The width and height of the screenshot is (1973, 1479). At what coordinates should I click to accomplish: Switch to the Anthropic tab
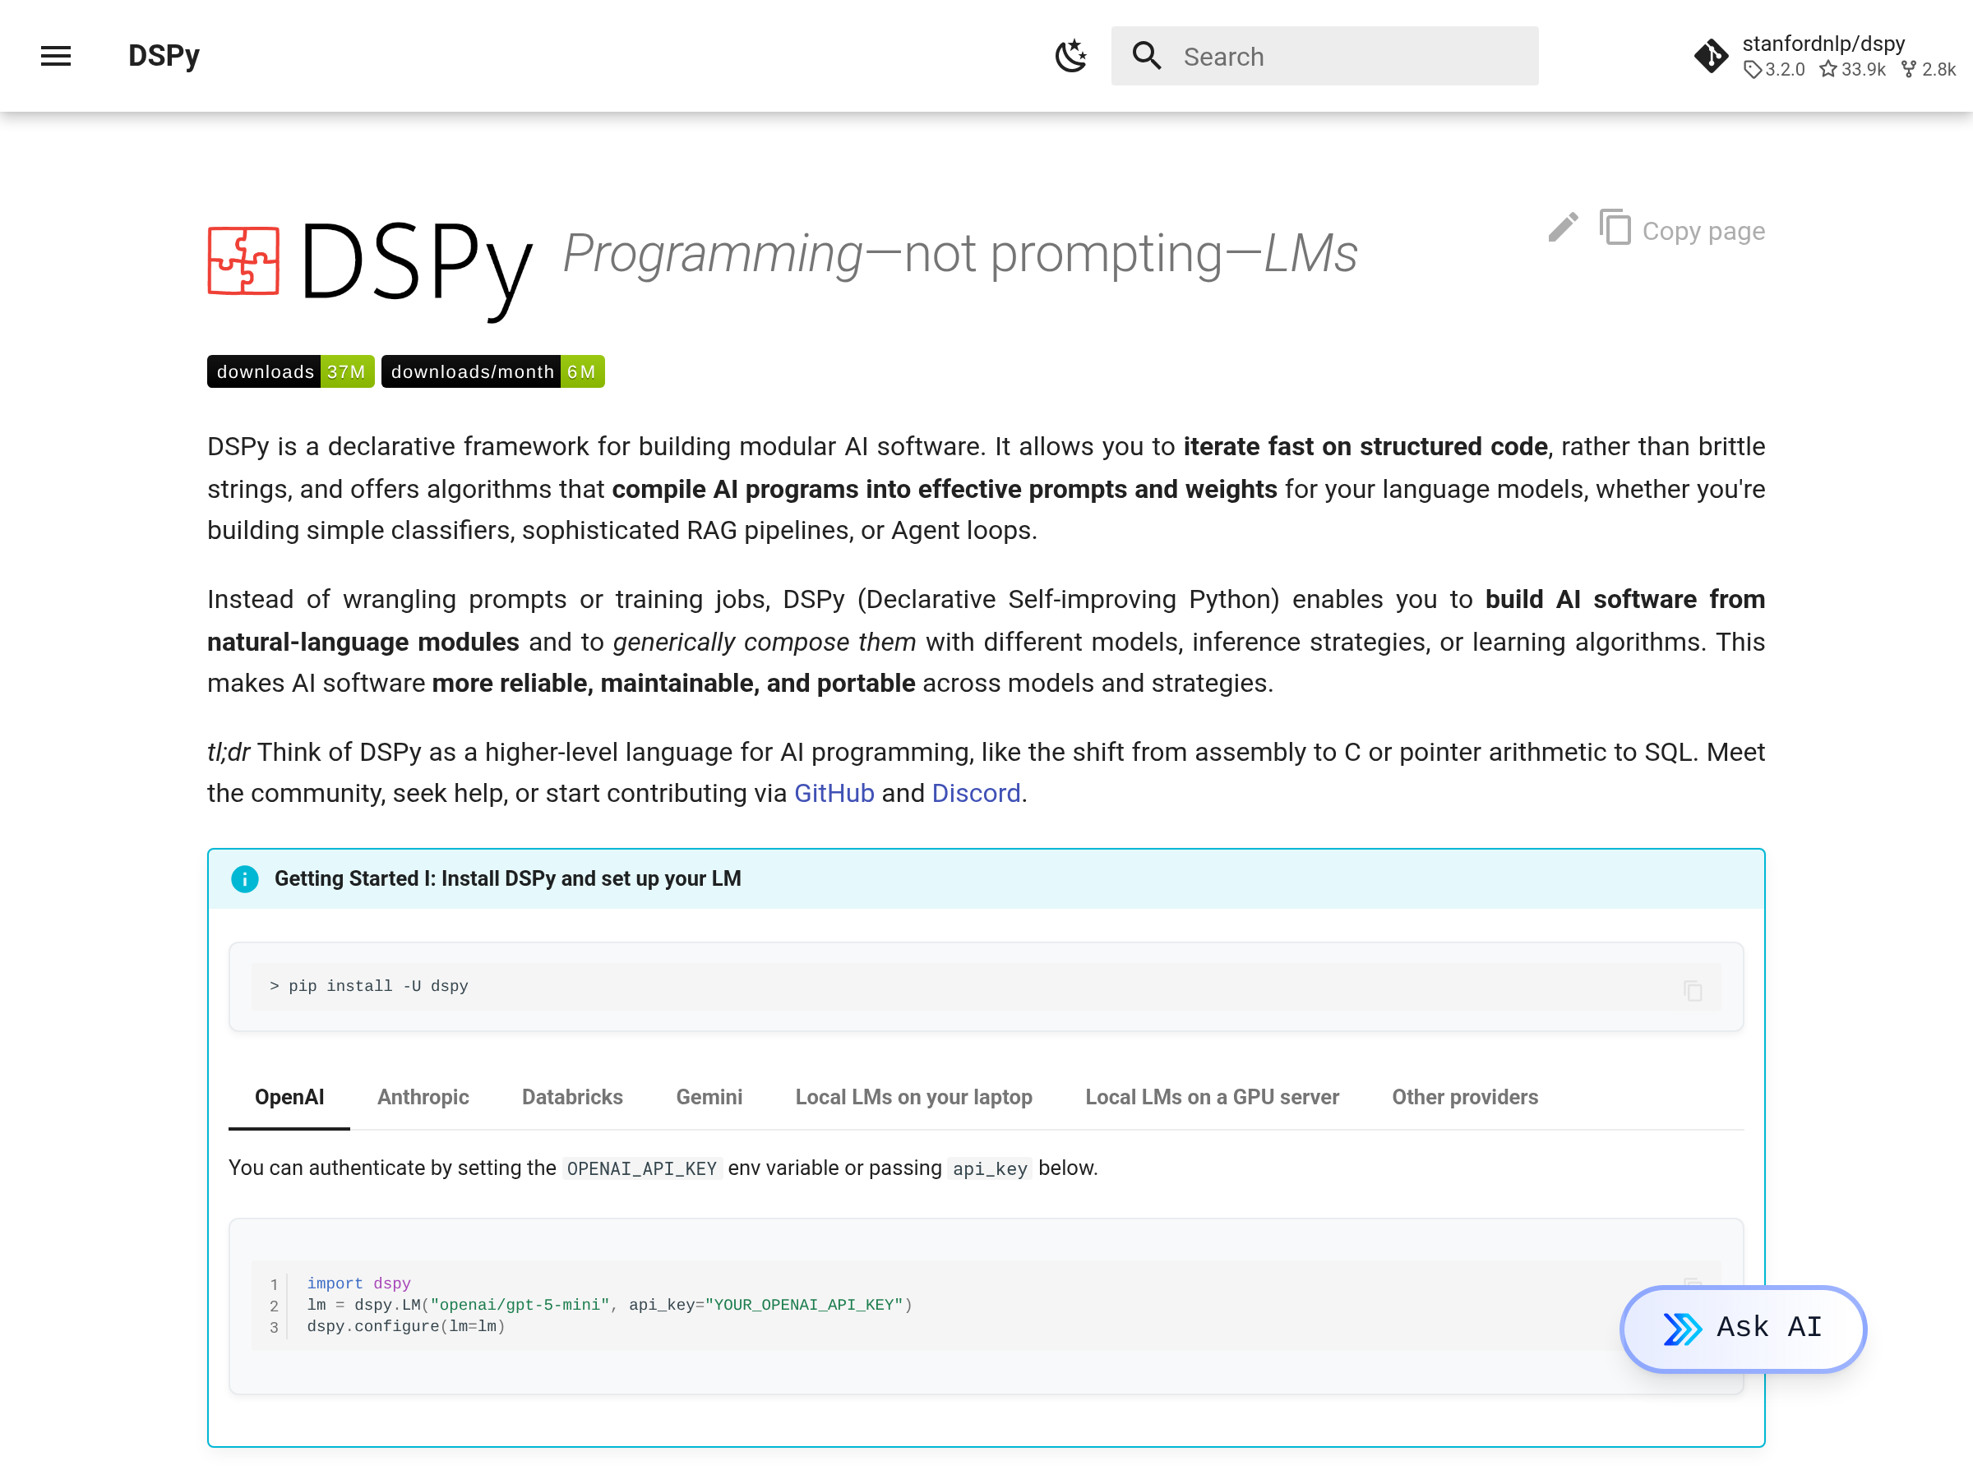click(423, 1098)
